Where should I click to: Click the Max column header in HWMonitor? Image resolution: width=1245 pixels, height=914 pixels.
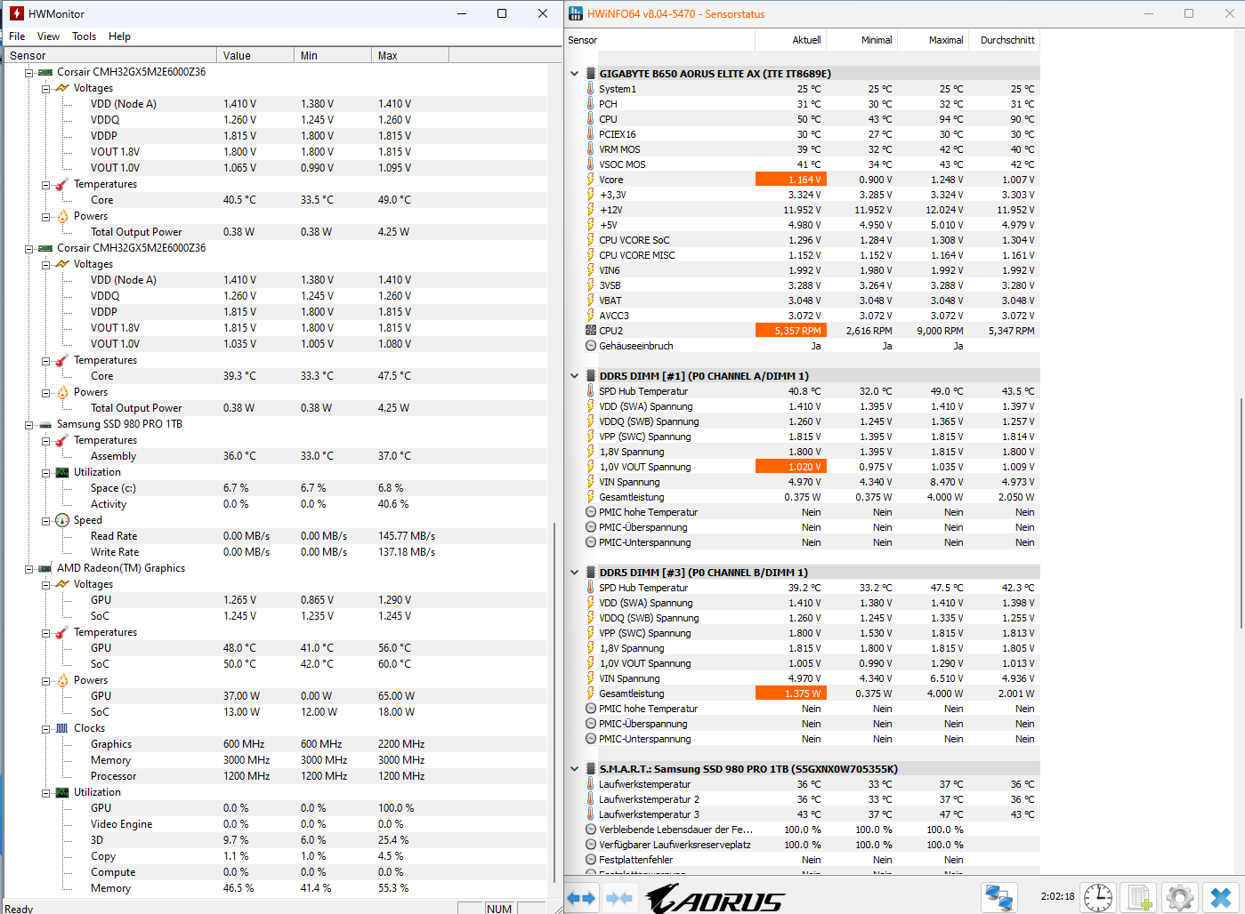click(410, 55)
